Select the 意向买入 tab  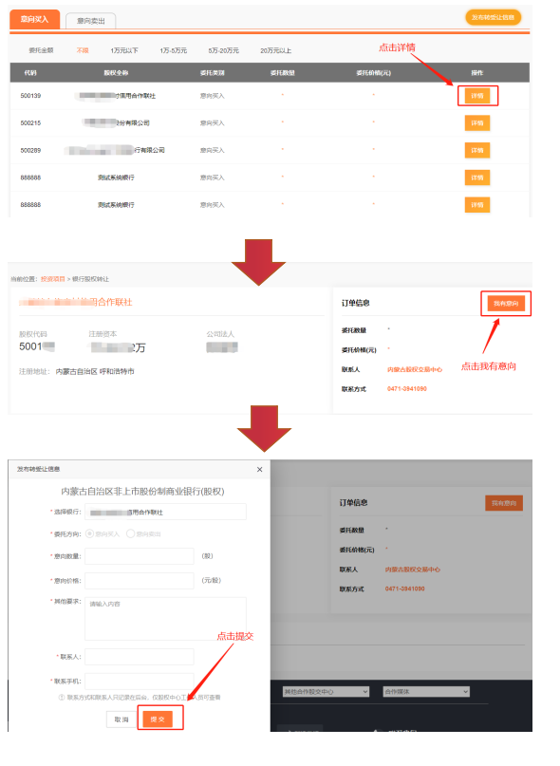[x=35, y=20]
